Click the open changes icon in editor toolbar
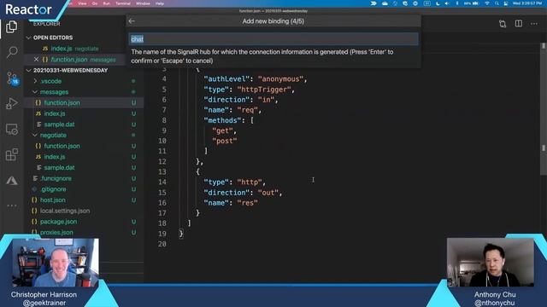547x307 pixels. point(503,24)
